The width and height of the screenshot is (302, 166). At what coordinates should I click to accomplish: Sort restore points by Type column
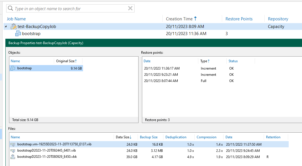pos(204,61)
